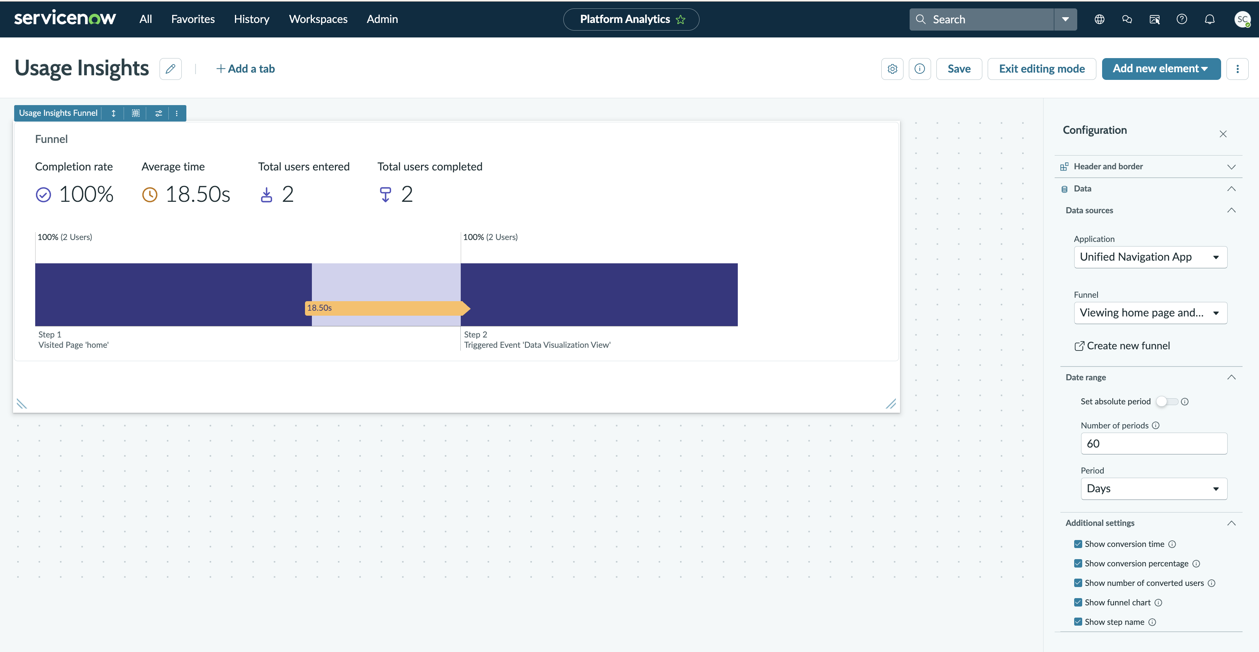Open the chat sidebar icon
Image resolution: width=1259 pixels, height=652 pixels.
tap(1127, 19)
